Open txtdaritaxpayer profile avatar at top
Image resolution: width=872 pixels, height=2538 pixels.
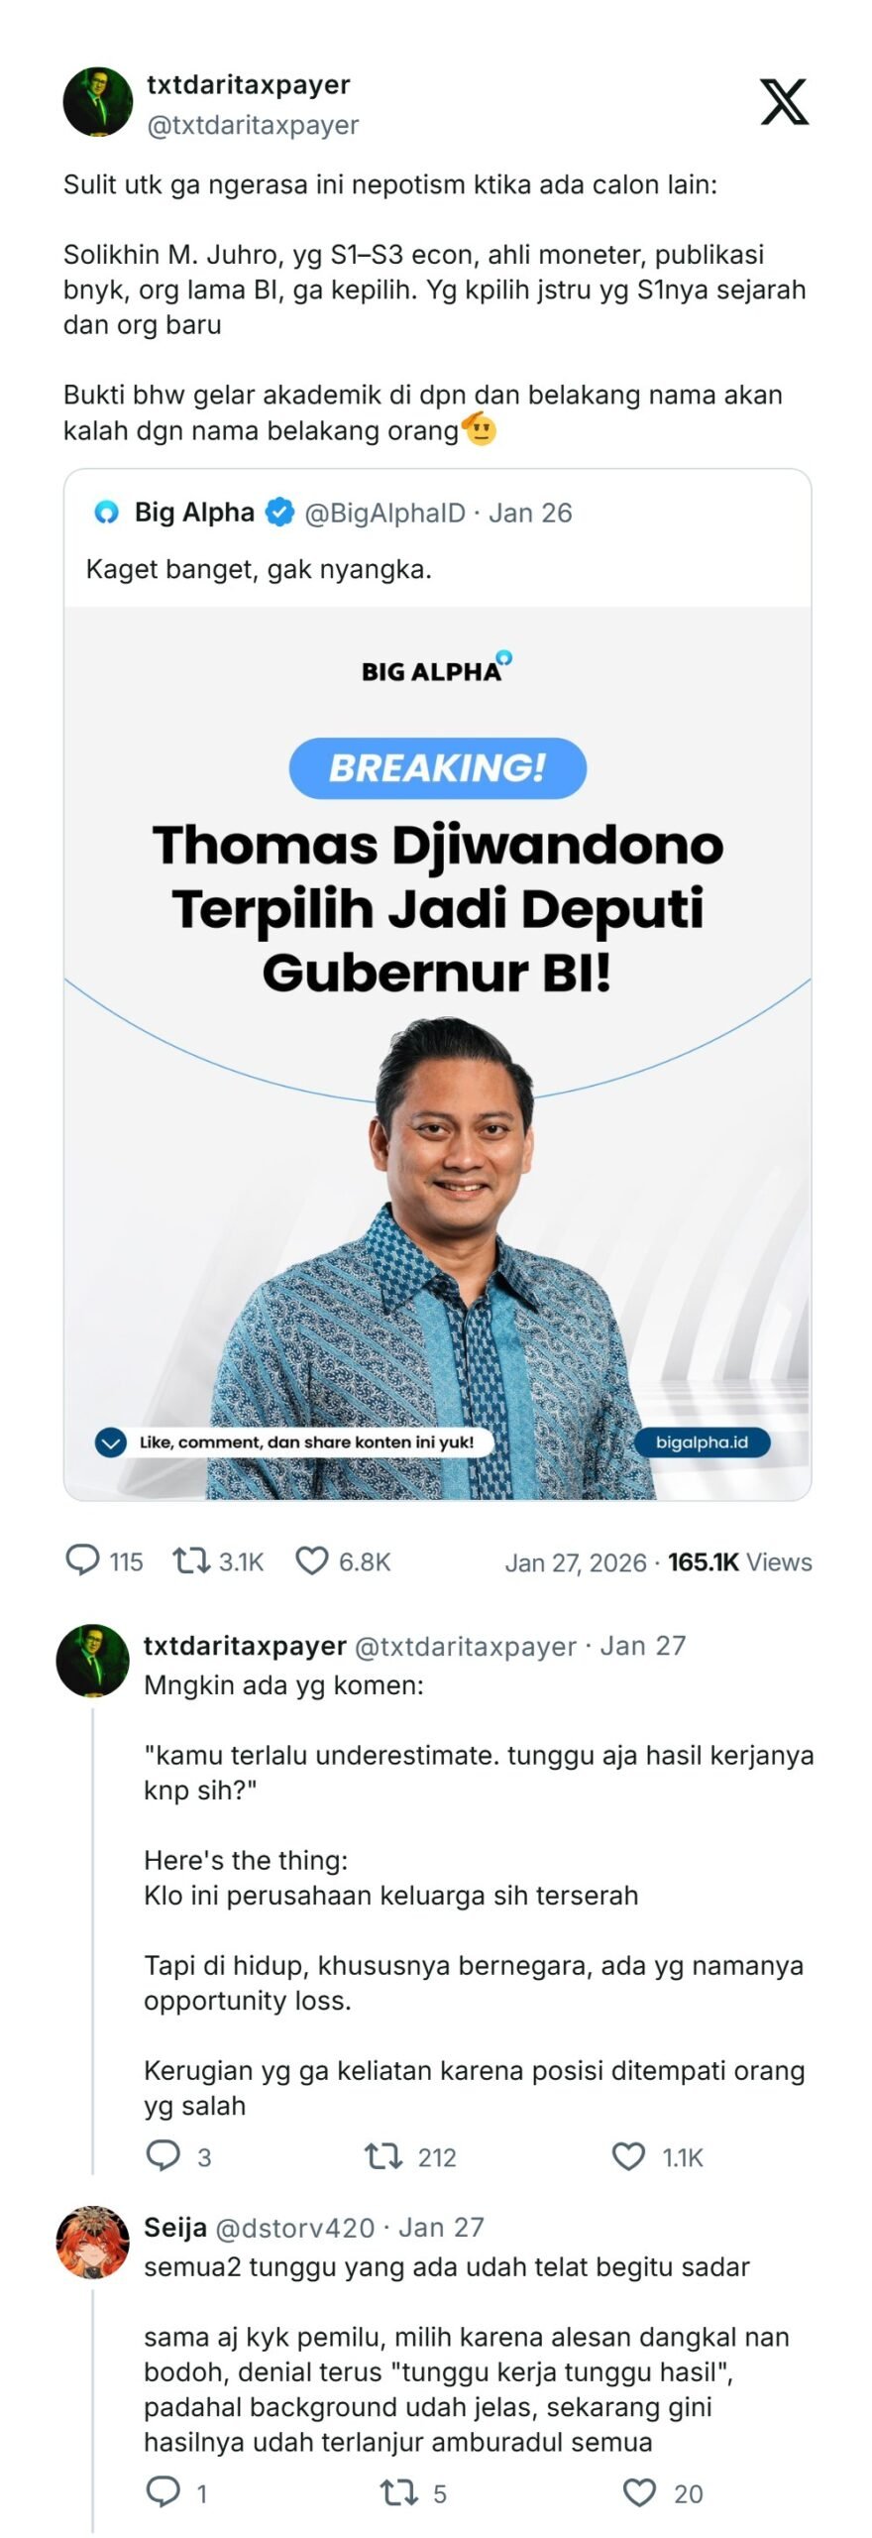98,102
